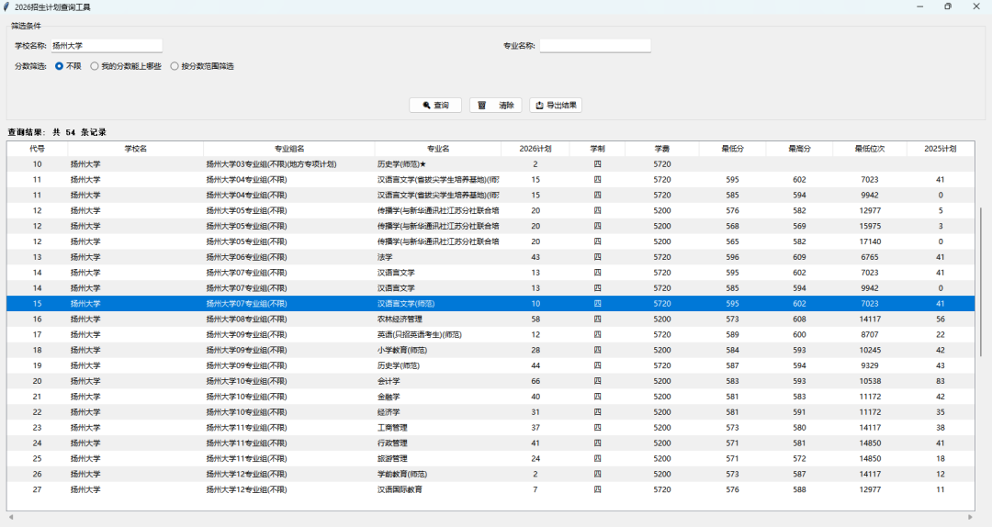Select the 按分数范围筛选 radio option
This screenshot has width=992, height=527.
202,66
